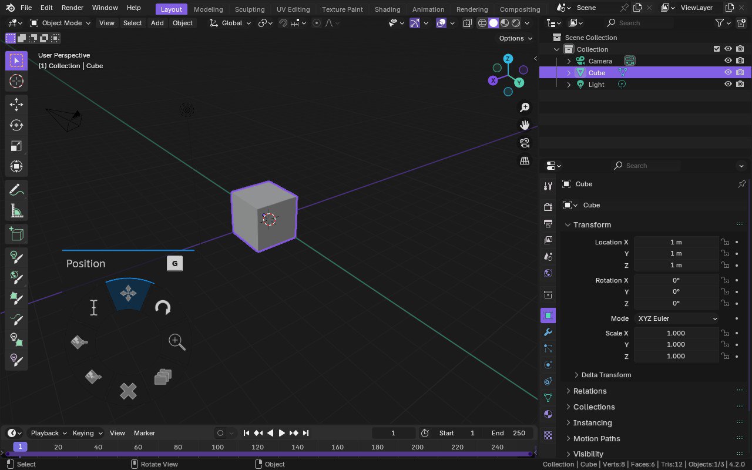Open the Render menu

coord(72,8)
